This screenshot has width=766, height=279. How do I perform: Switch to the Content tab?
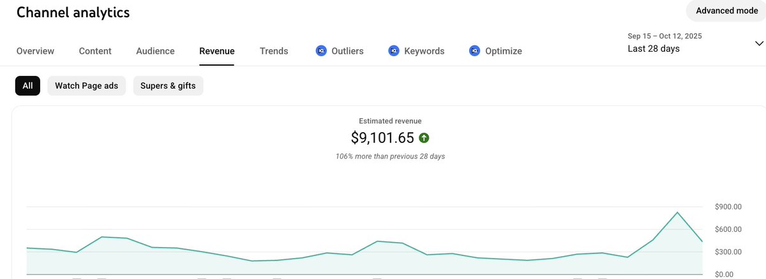click(x=95, y=51)
